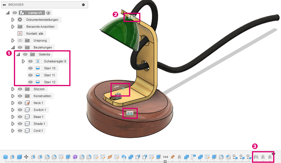Select the rectangular pattern feature in timeline

tap(166, 157)
